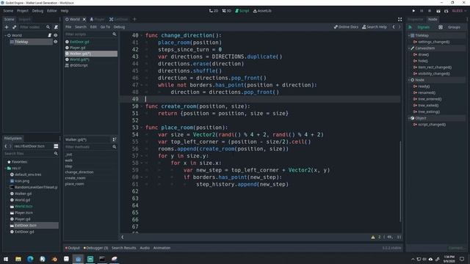
Task: Collapse the res:// folder
Action: (5, 168)
